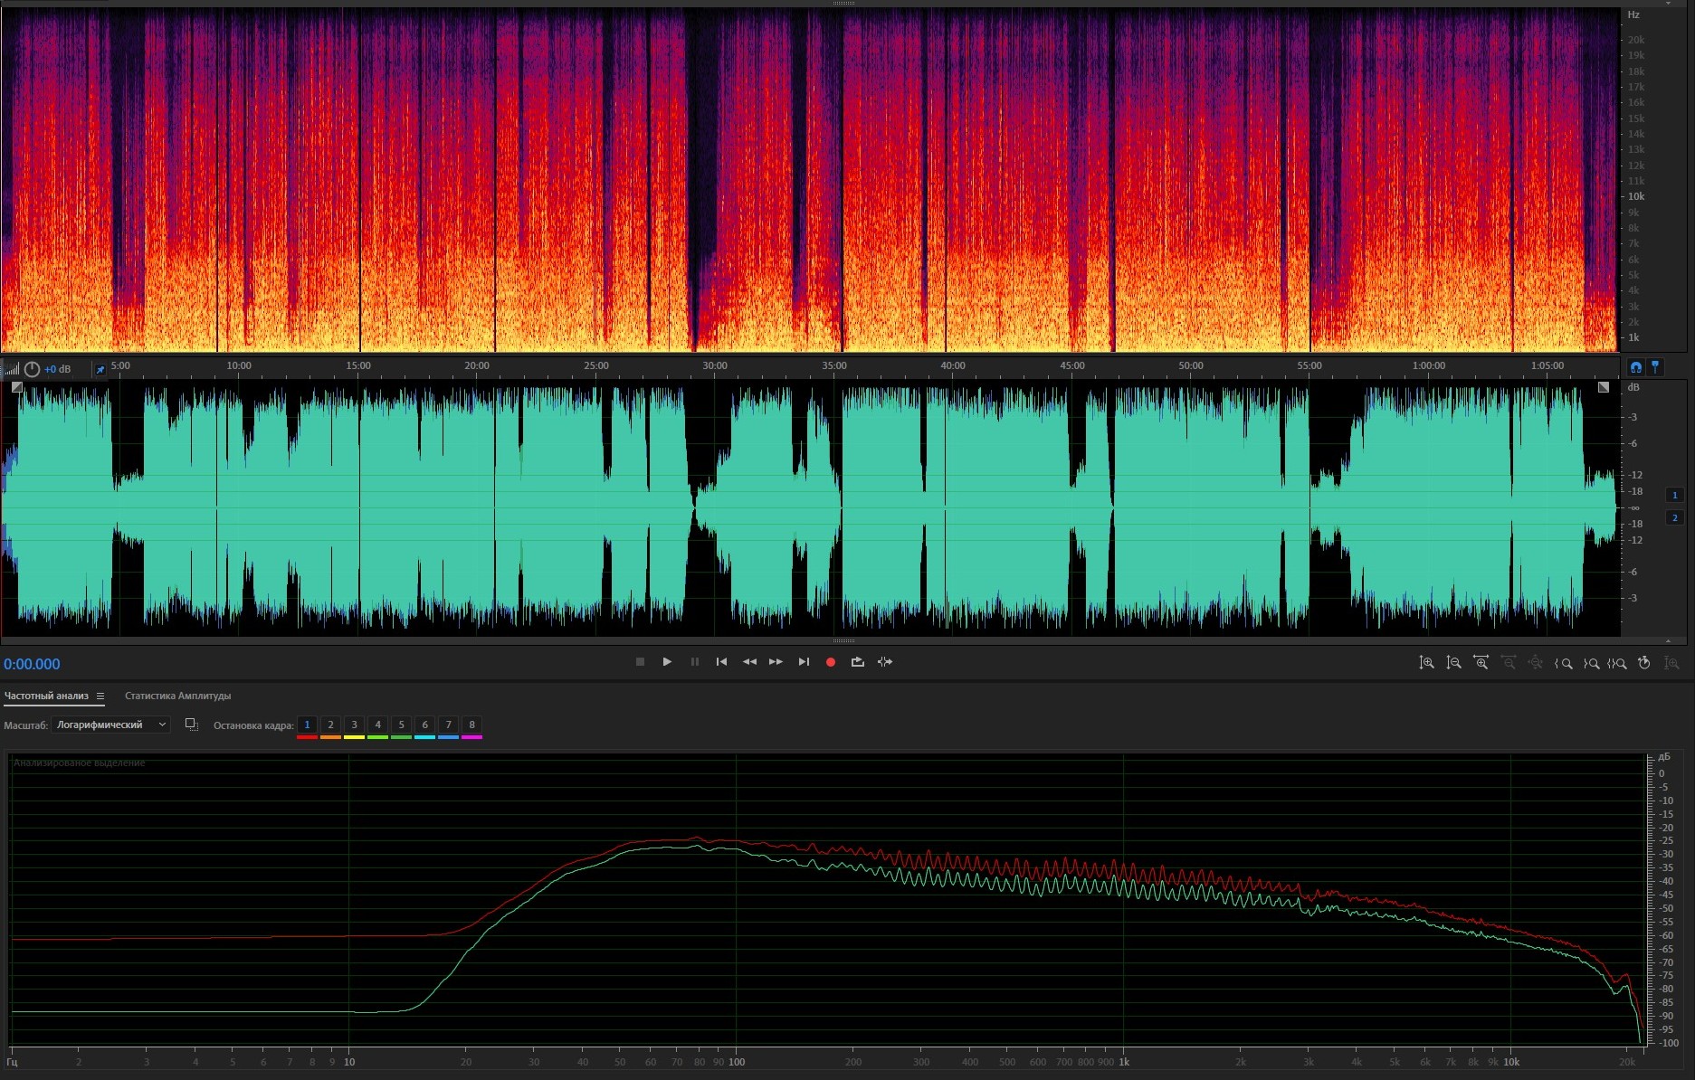Click the headphone icon beside the timeline

1635,367
